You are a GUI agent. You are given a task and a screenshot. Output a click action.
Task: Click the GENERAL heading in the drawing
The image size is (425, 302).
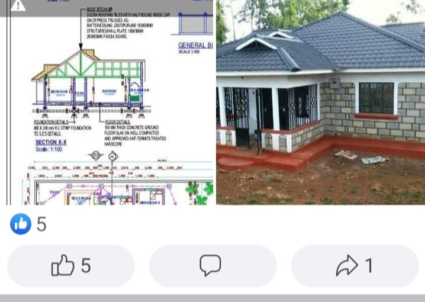coord(195,45)
